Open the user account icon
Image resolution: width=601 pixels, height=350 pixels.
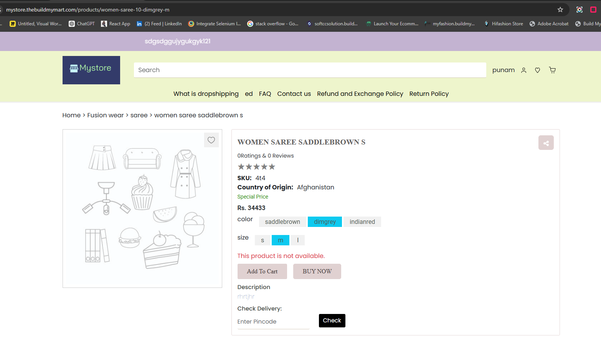pyautogui.click(x=523, y=70)
